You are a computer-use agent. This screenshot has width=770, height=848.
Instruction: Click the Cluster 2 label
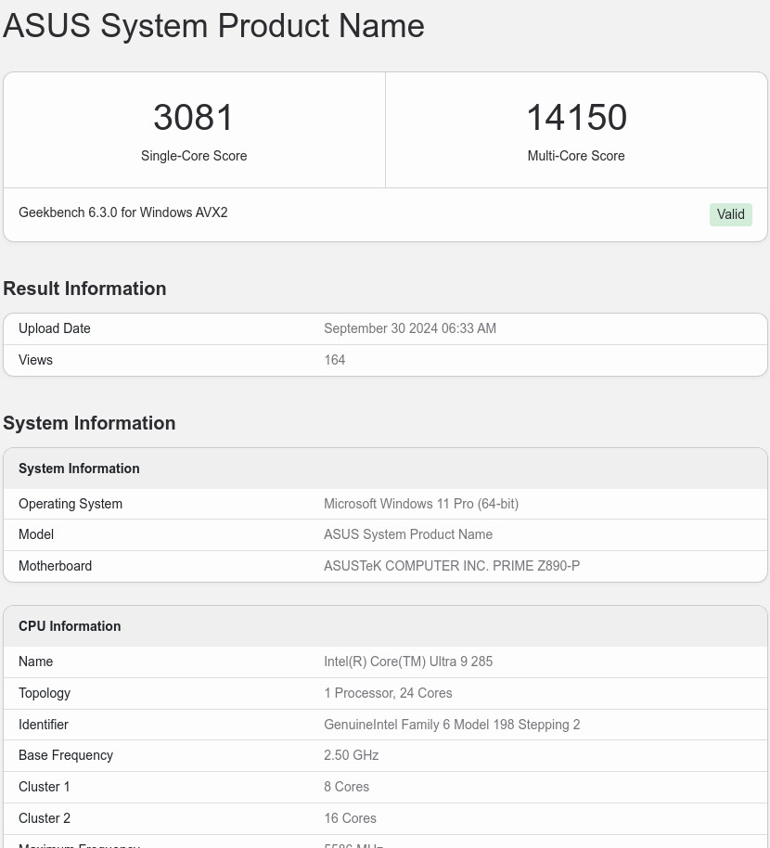45,817
